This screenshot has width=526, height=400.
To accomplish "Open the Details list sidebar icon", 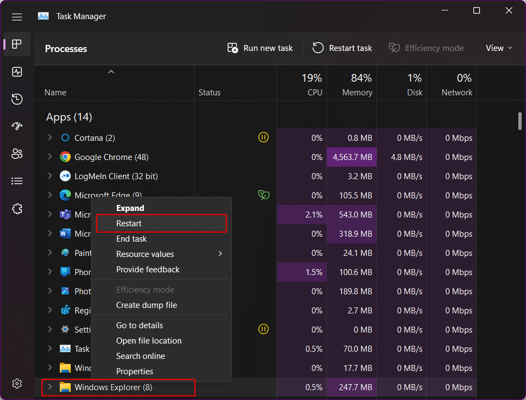I will 17,181.
